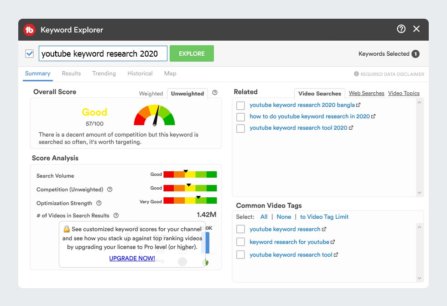
Task: Click the UPGRADE NOW! link
Action: (132, 259)
